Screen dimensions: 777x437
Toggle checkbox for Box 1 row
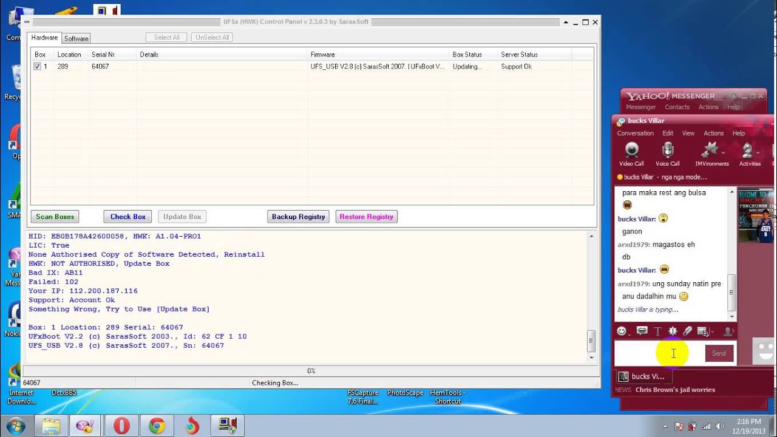tap(37, 66)
